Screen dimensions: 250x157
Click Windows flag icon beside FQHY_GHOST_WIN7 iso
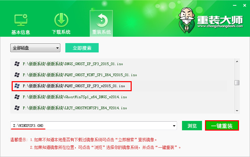click(17, 75)
